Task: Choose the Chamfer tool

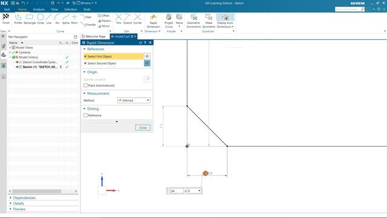Action: 88,24
